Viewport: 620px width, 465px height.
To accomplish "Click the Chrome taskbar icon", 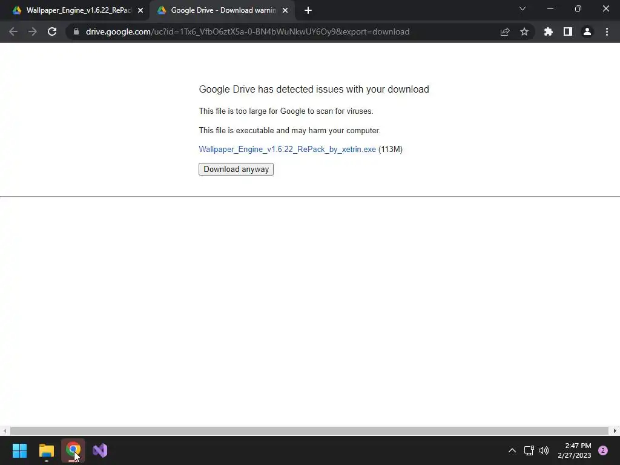I will 73,450.
